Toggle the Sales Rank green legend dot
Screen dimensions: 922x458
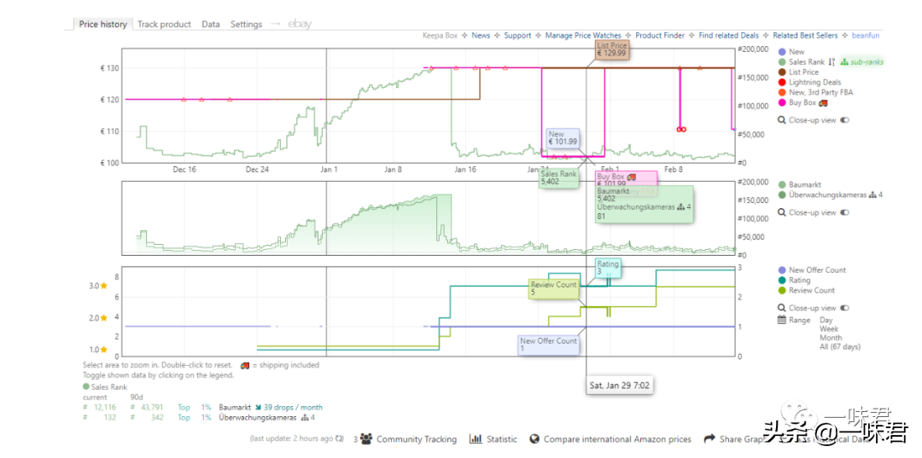click(781, 61)
